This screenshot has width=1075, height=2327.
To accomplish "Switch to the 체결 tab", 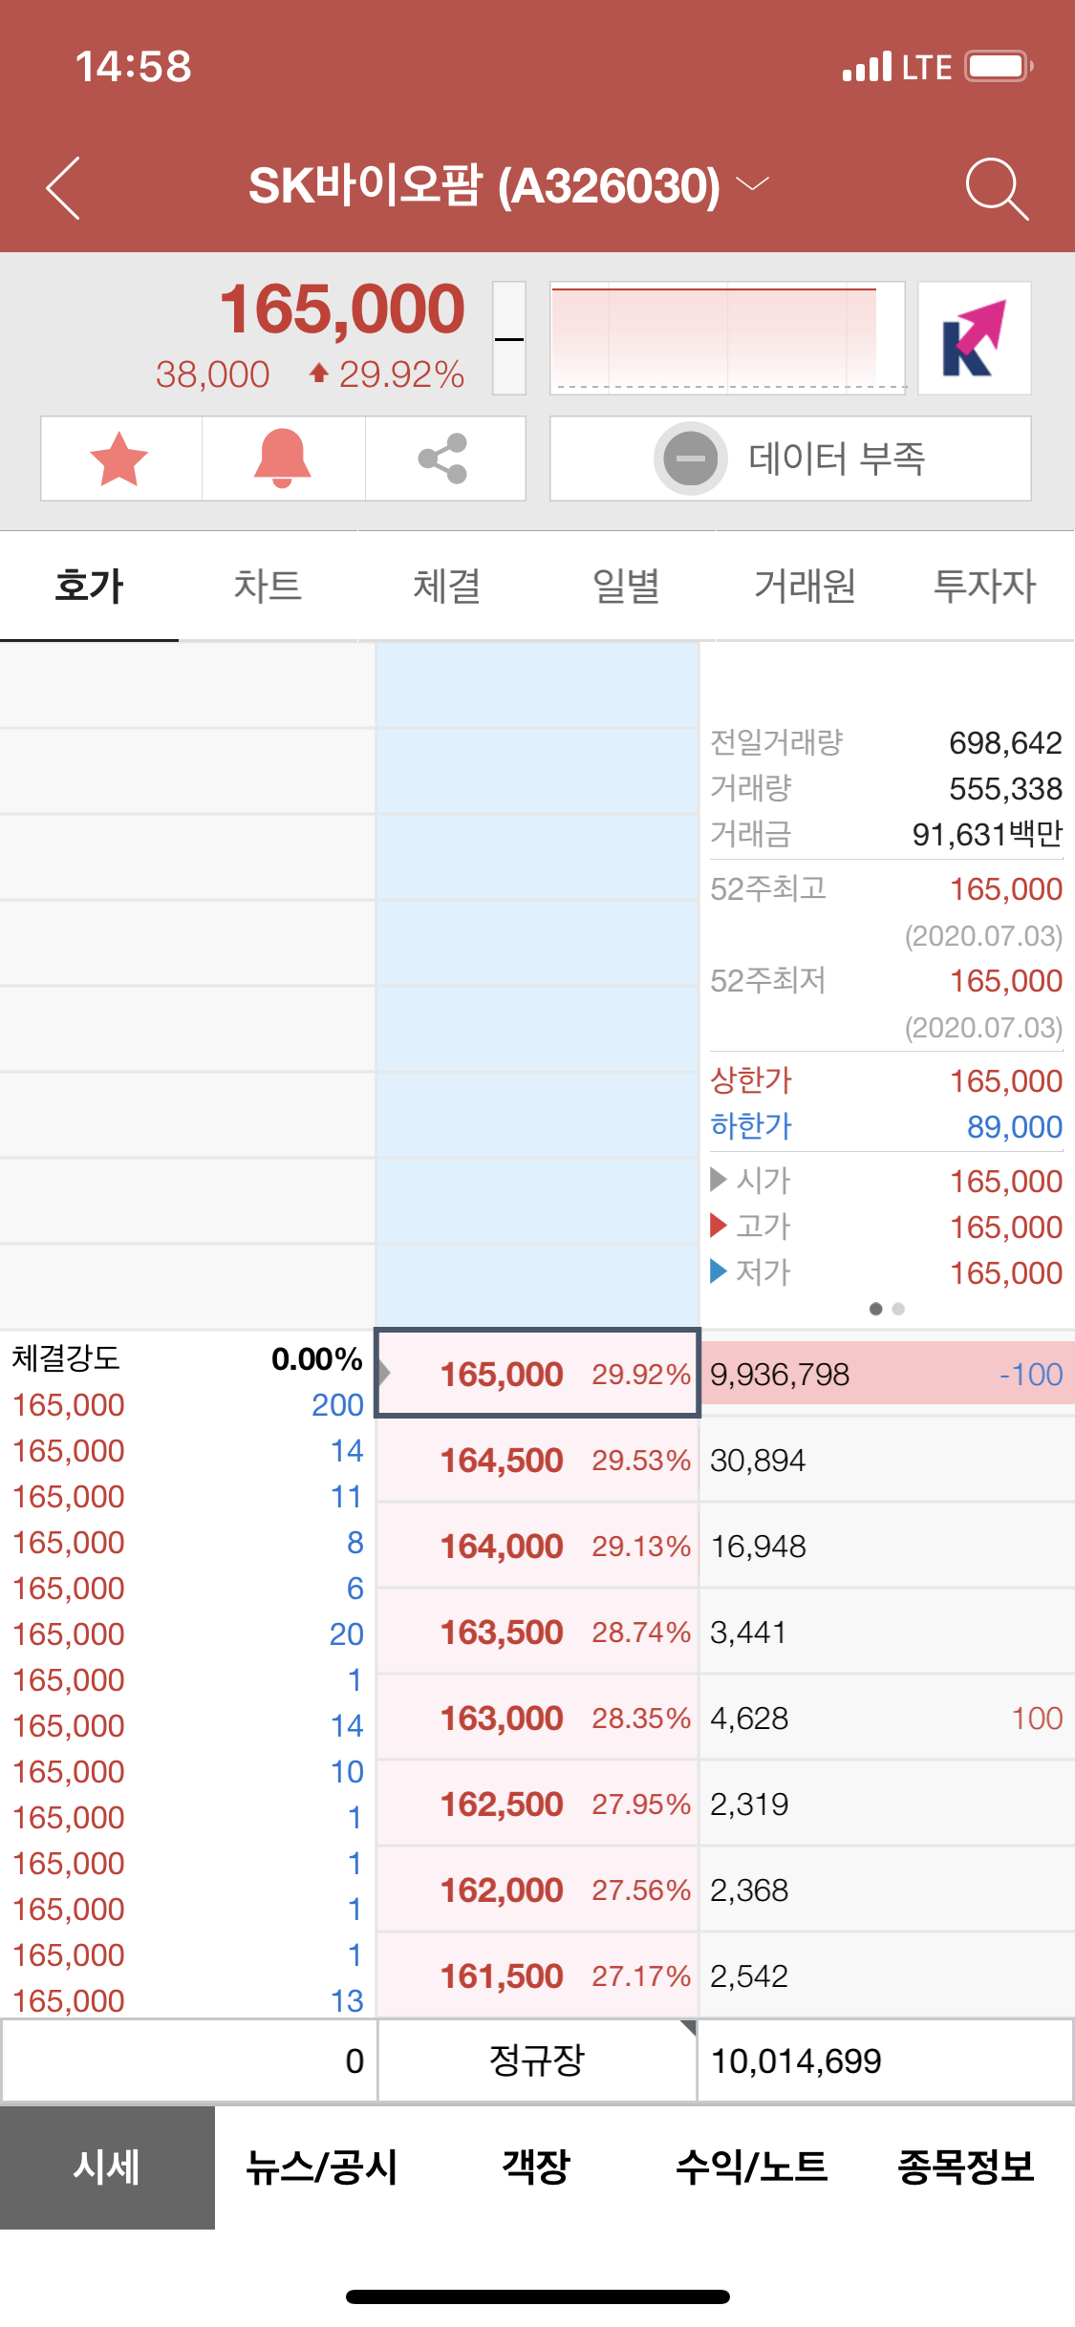I will point(447,586).
